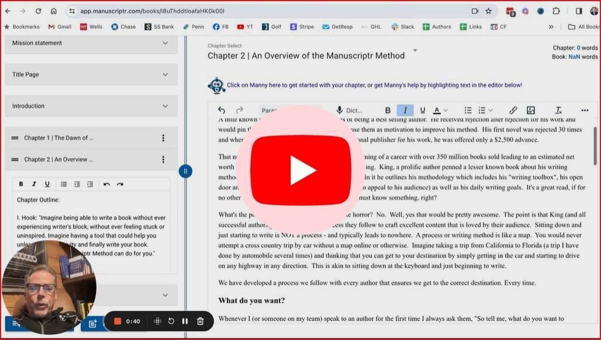This screenshot has height=340, width=601.
Task: Redo in the main chapter editor toolbar
Action: [240, 110]
